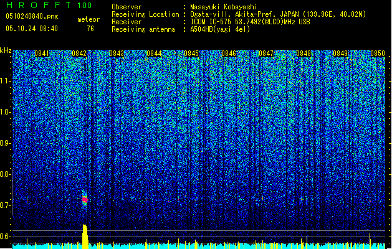392x249 pixels.
Task: Click the 1.0 kHz axis tick label
Action: (6, 113)
